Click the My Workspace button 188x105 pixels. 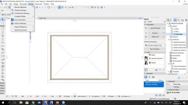(x=155, y=49)
